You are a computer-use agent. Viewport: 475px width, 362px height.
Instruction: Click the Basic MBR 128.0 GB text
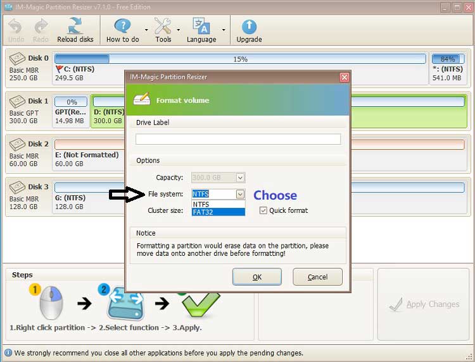click(x=24, y=202)
